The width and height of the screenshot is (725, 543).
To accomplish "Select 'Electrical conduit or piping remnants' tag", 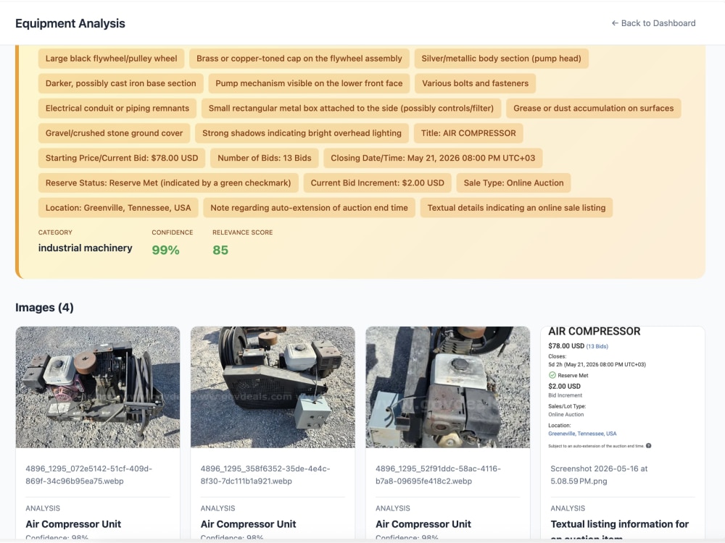I will pos(117,109).
